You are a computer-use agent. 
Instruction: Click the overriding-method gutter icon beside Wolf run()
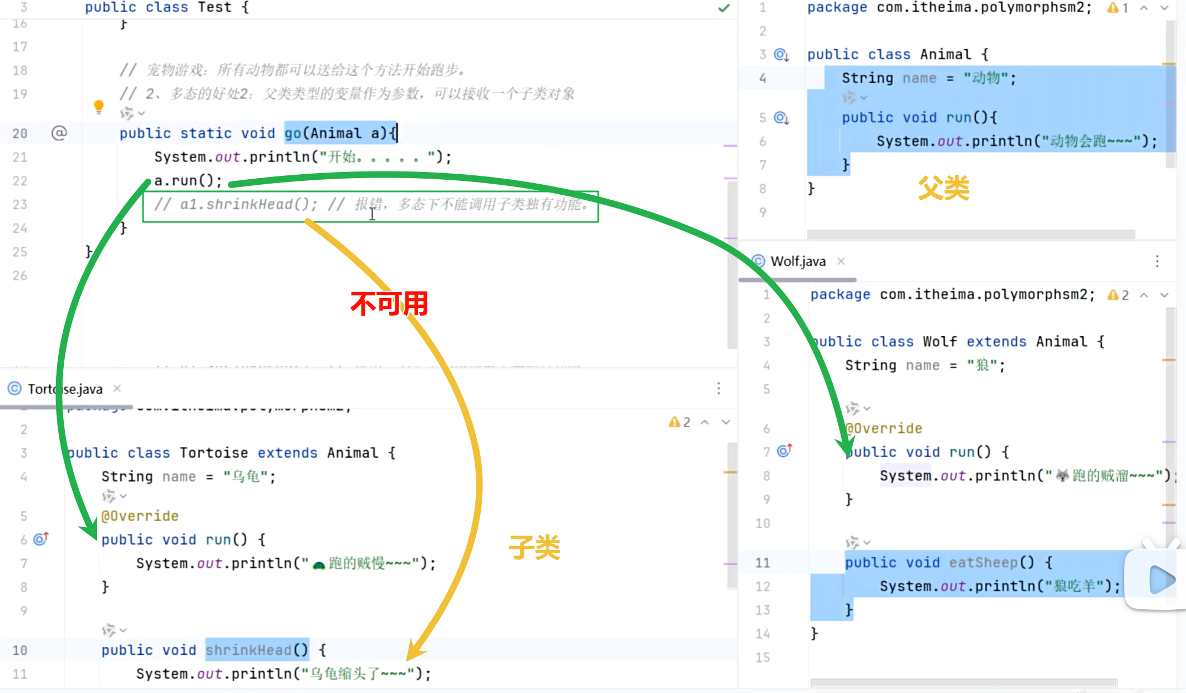783,451
